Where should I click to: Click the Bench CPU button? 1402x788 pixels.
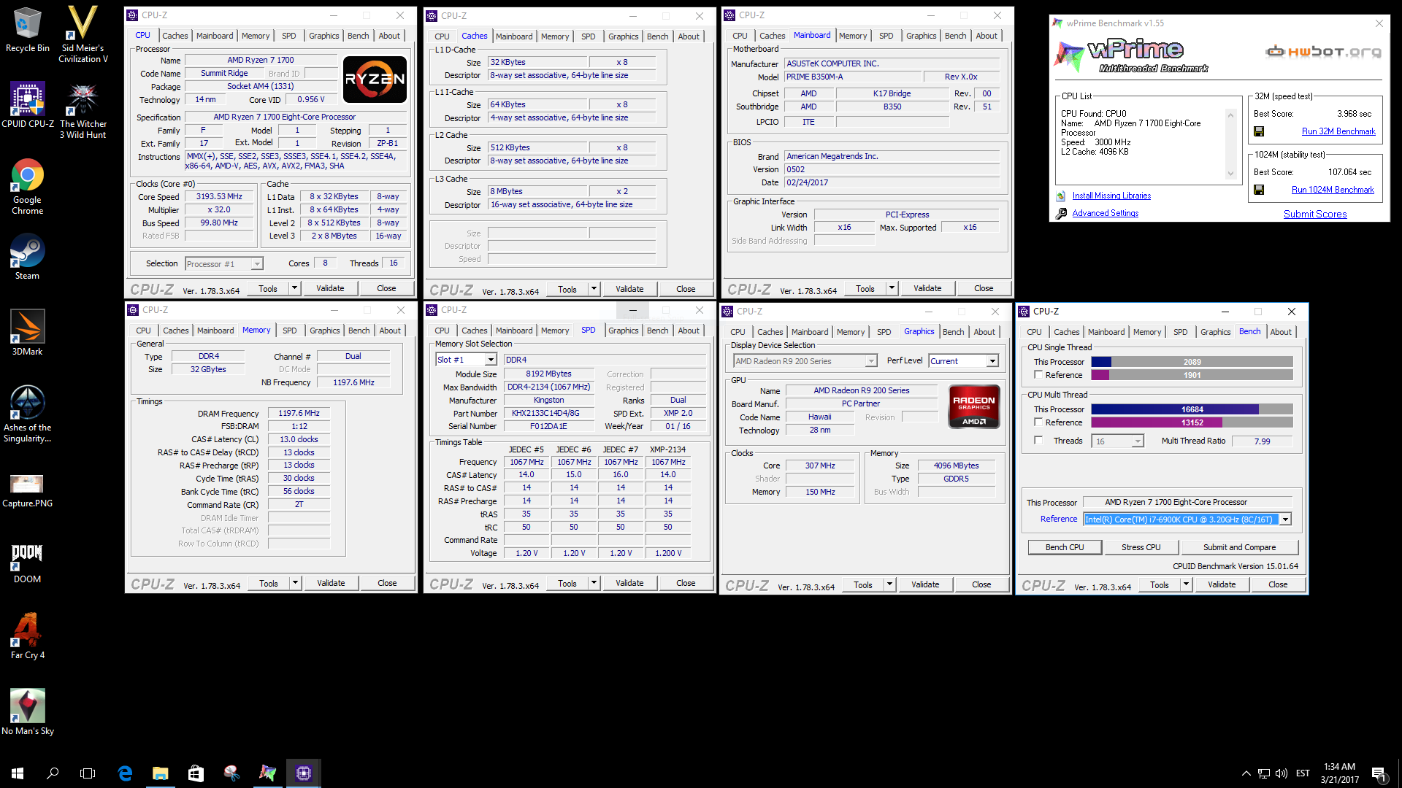1065,547
